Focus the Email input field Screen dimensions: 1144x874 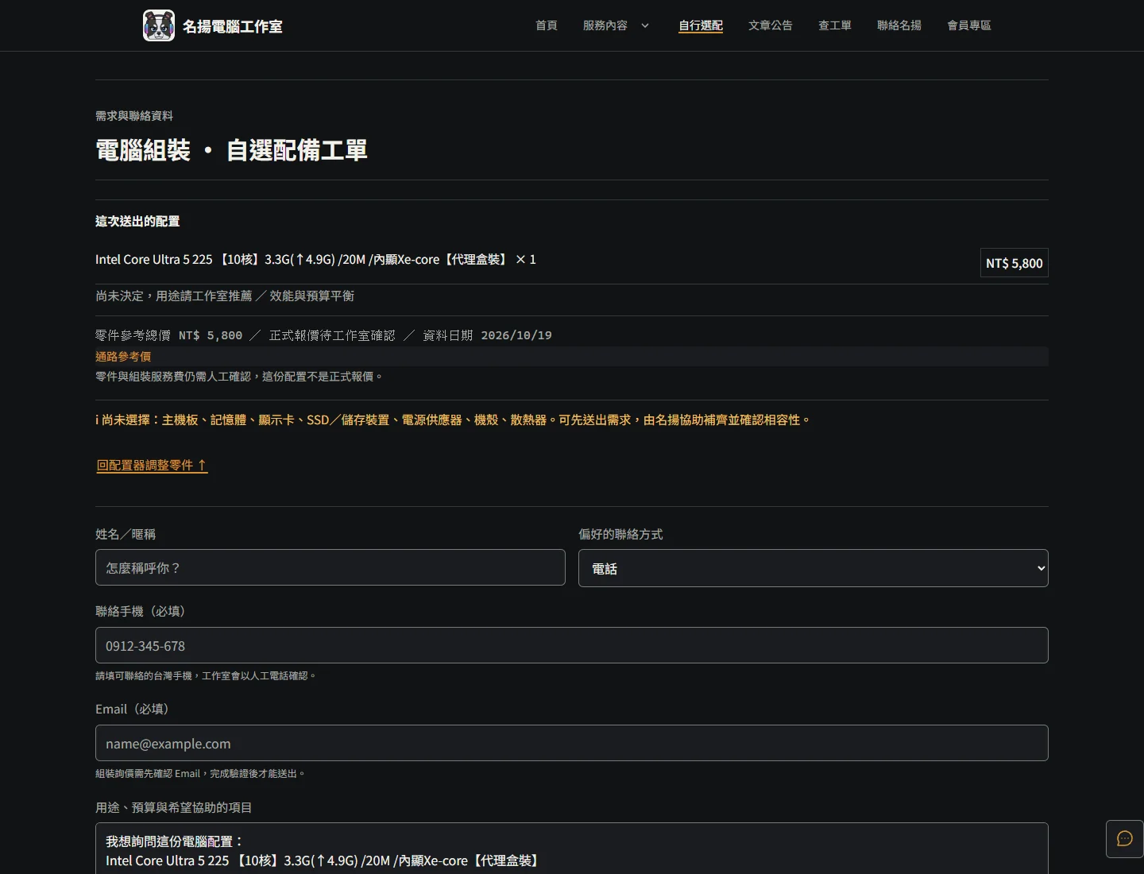click(x=572, y=743)
